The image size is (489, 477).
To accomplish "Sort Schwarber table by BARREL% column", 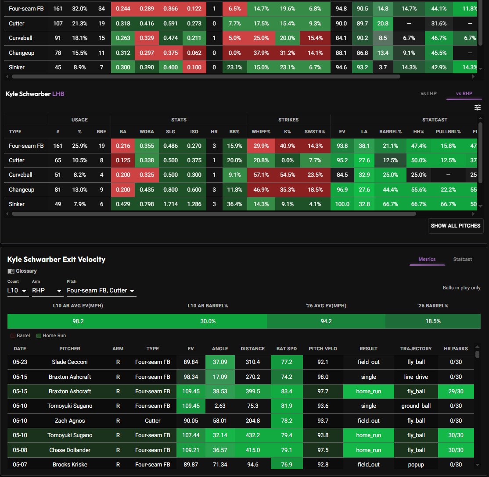I will click(x=390, y=132).
